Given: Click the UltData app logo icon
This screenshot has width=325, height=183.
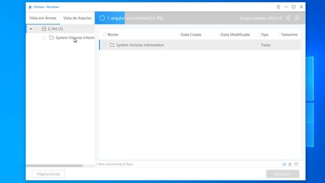Looking at the screenshot, I should pos(30,7).
